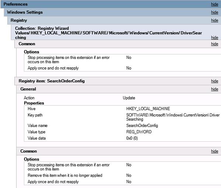Click the 0x0 (0) value data
The image size is (221, 188).
point(132,138)
